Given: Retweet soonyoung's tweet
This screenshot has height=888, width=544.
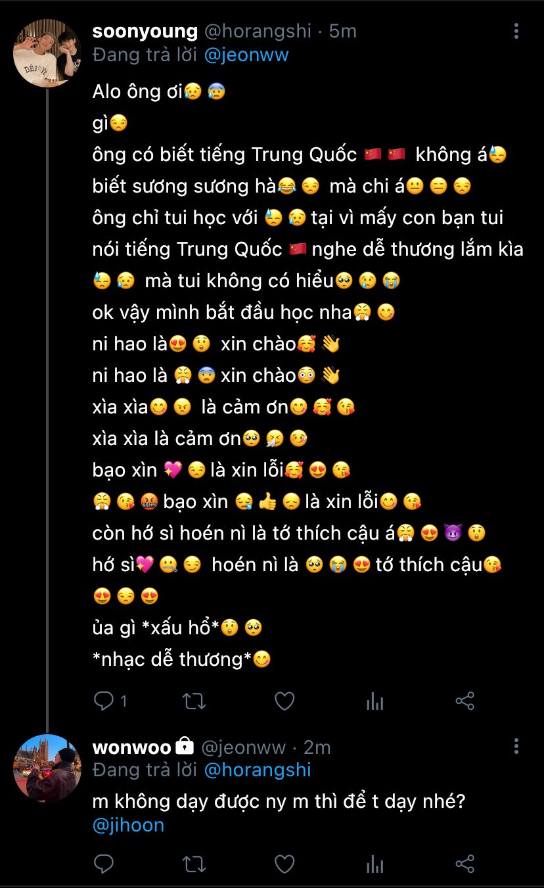Looking at the screenshot, I should 194,701.
